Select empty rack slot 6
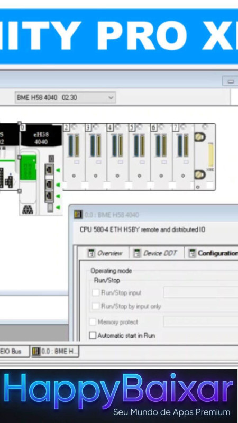This screenshot has width=238, height=423. coord(161,157)
